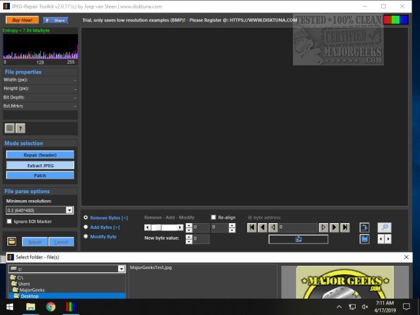Click the magnifier zoom icon
420x315 pixels.
point(385,228)
